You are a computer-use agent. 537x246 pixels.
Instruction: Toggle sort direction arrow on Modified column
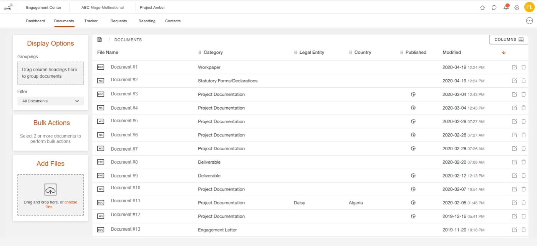point(504,52)
